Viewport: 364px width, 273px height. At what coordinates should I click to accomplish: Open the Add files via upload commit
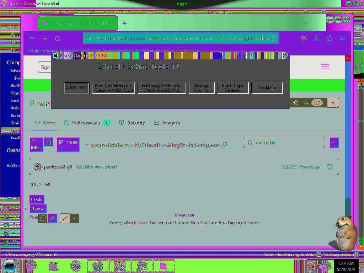(96, 167)
